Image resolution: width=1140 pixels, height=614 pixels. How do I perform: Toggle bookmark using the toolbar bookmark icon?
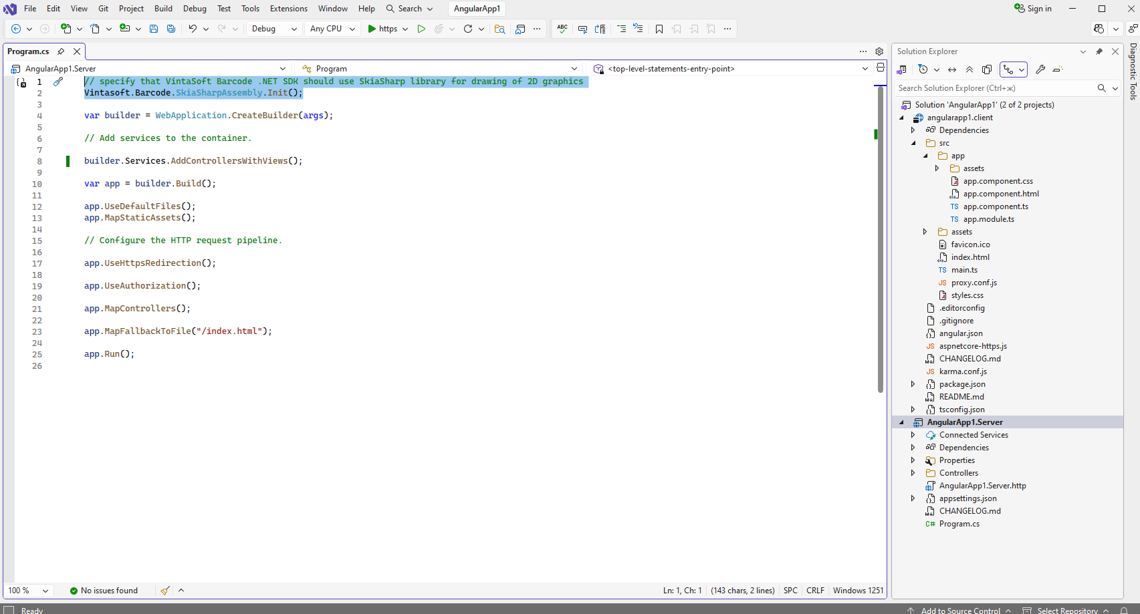point(659,29)
